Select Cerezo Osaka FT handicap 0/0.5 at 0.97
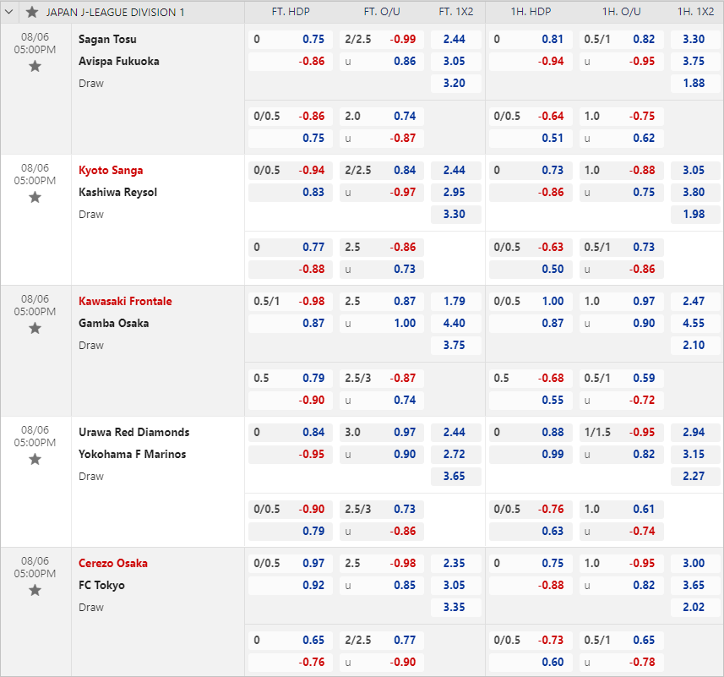724x677 pixels. tap(291, 564)
